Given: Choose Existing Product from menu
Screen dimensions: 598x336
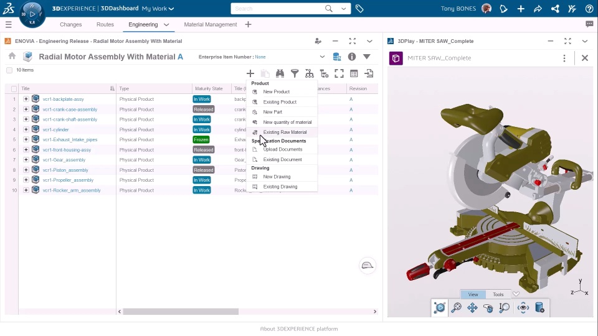Looking at the screenshot, I should coord(282,102).
